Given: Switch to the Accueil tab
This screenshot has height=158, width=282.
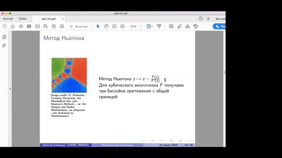Looking at the screenshot, I should 8,18.
